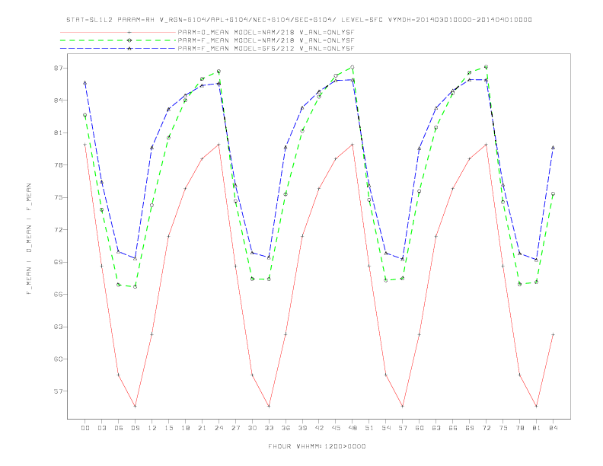Click y-axis tick label 78
This screenshot has height=466, width=603.
58,165
